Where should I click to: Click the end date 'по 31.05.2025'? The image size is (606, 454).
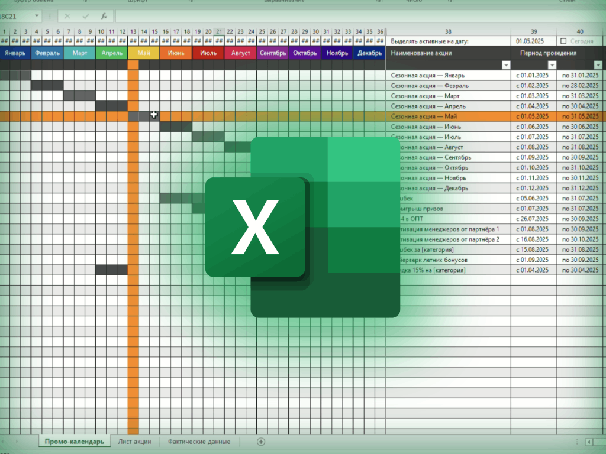click(580, 116)
